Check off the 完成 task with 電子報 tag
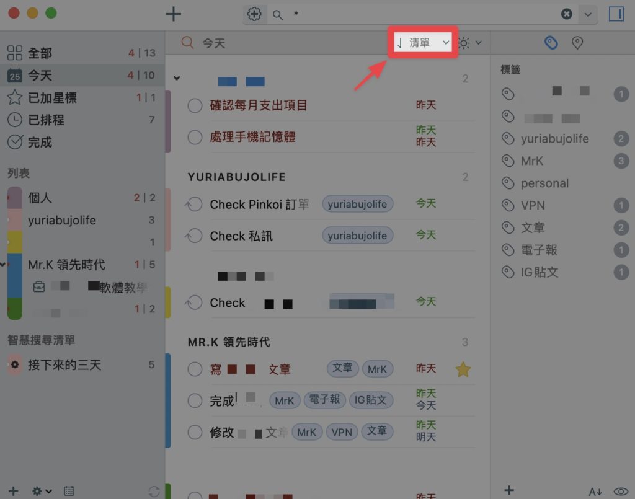 [x=195, y=400]
